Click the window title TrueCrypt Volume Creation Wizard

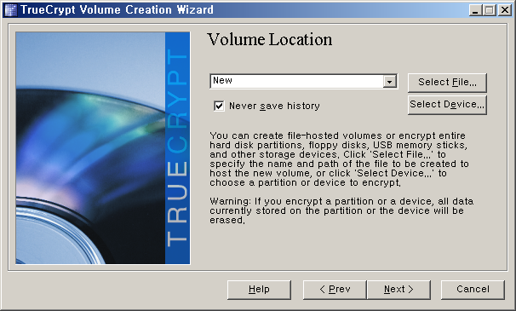point(117,10)
